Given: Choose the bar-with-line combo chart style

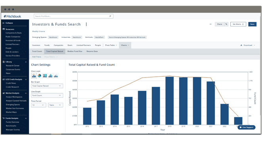Looking at the screenshot, I should [34, 76].
